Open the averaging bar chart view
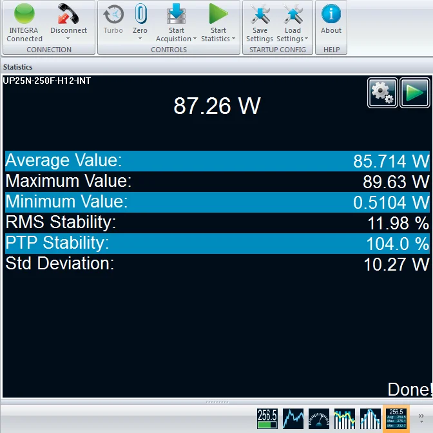The image size is (433, 433). point(345,418)
